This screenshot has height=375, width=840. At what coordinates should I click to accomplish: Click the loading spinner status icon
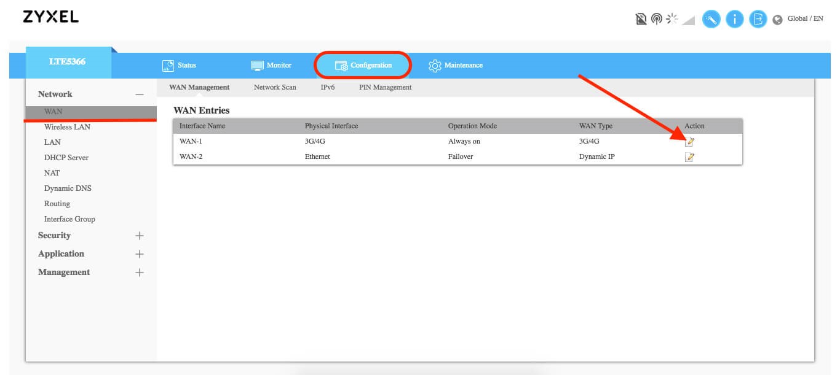click(672, 19)
